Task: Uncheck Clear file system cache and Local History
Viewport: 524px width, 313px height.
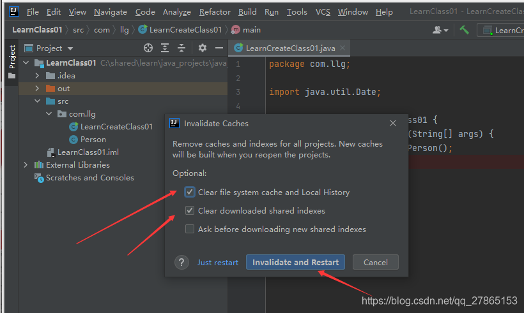Action: (190, 192)
